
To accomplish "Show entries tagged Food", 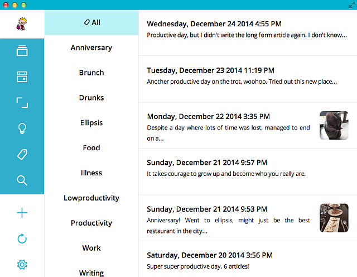I will [91, 147].
